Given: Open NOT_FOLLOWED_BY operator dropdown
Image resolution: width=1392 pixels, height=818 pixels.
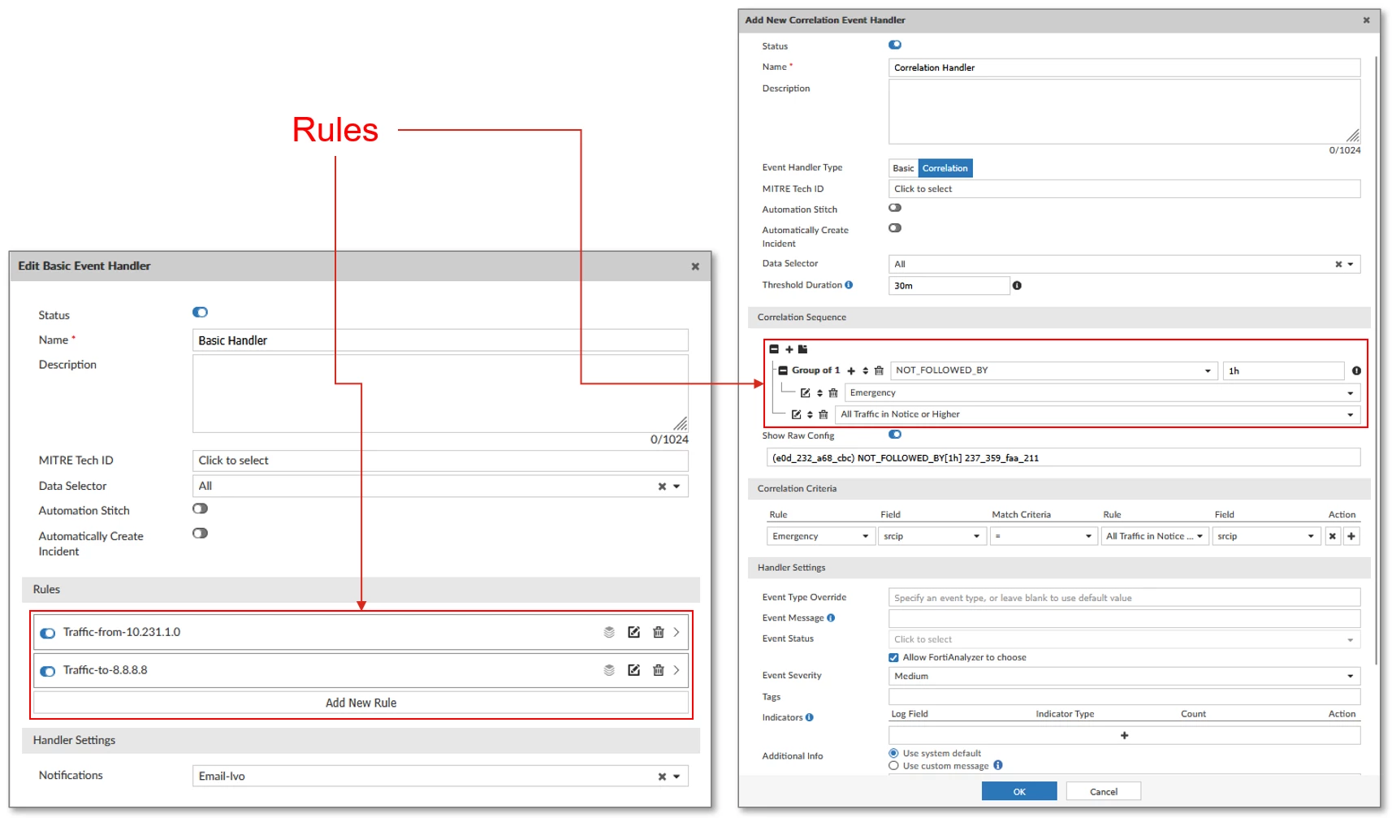Looking at the screenshot, I should [x=1208, y=370].
